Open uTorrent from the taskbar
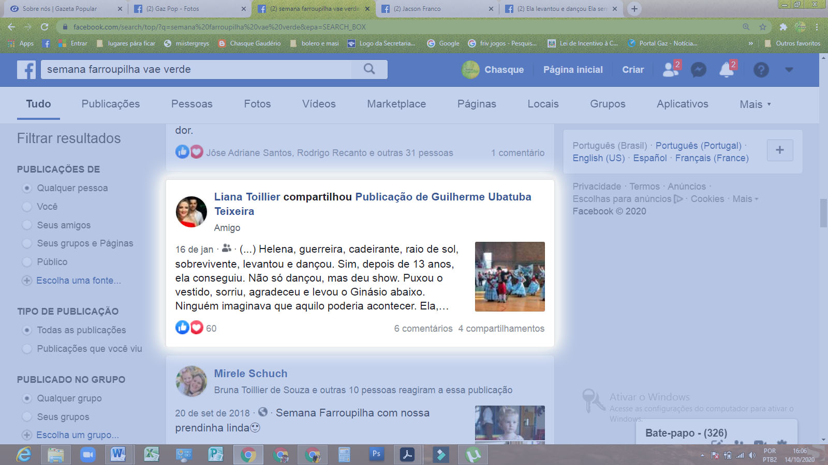This screenshot has height=465, width=828. tap(473, 455)
